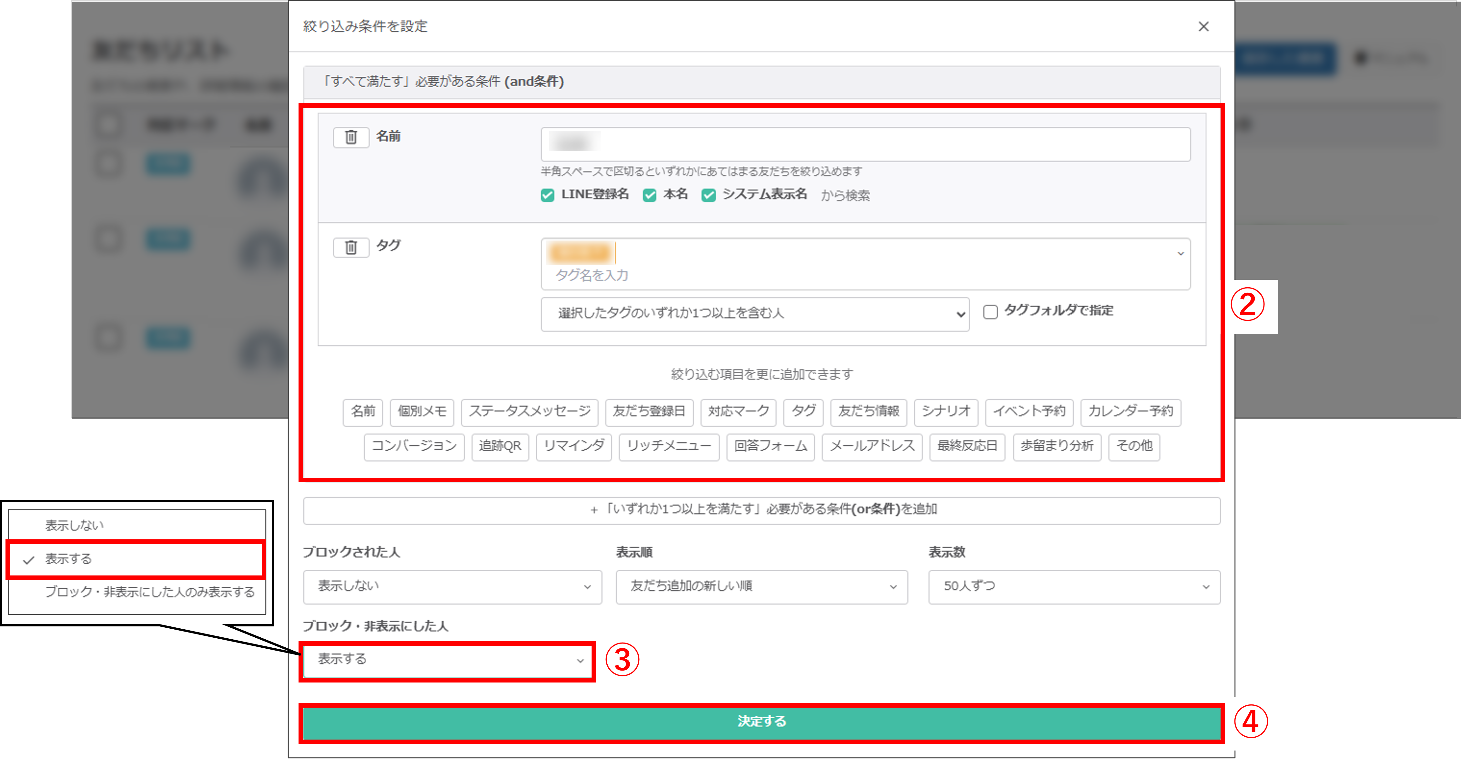The image size is (1461, 766).
Task: Uncheck the 本名 checkbox
Action: (649, 195)
